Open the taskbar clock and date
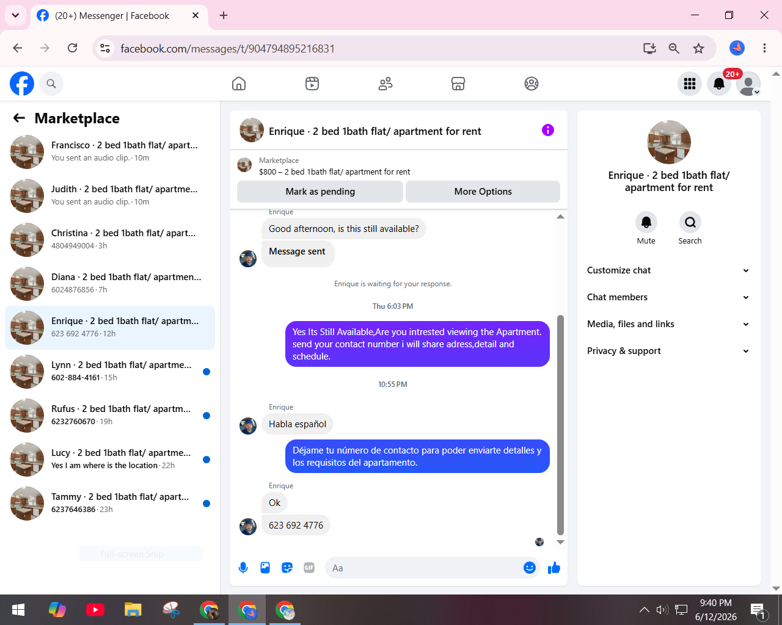782x625 pixels. coord(716,610)
